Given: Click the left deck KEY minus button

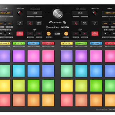Looking at the screenshot, I should [x=30, y=34].
